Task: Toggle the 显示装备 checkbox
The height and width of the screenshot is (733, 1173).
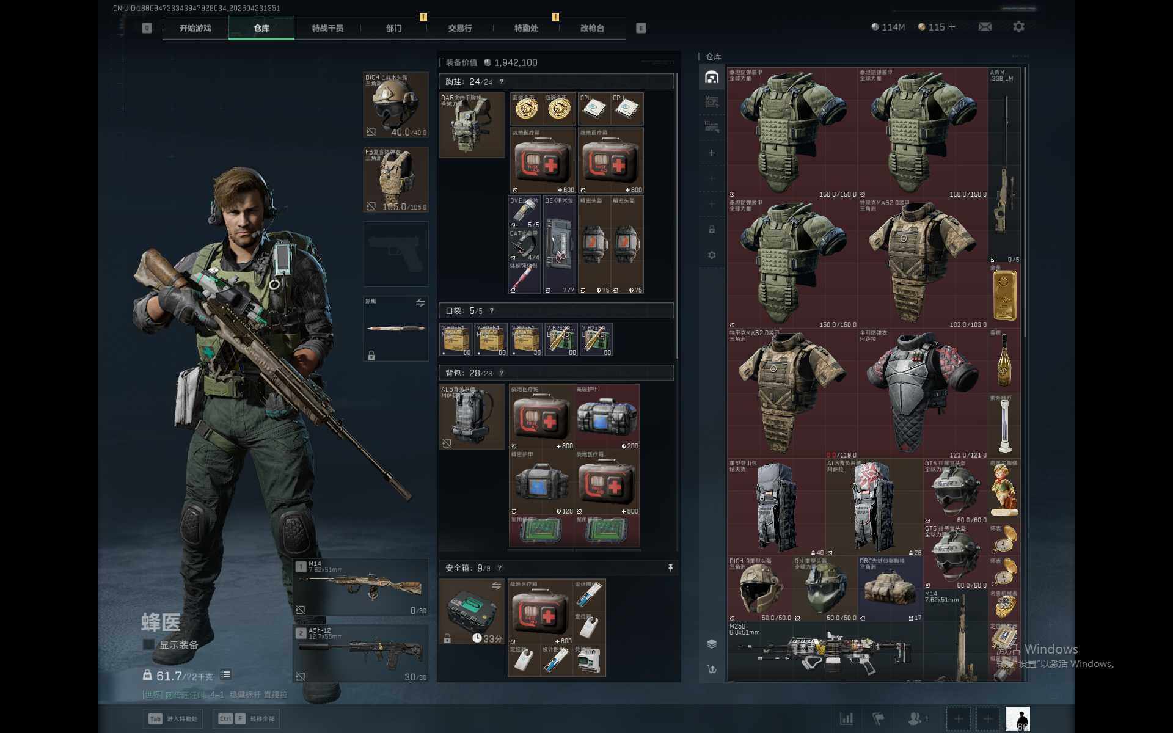Action: (148, 644)
